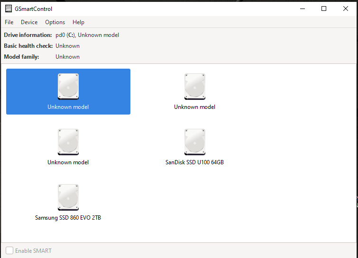Click the GSmartControl app icon in title bar
This screenshot has width=358, height=258.
click(9, 9)
